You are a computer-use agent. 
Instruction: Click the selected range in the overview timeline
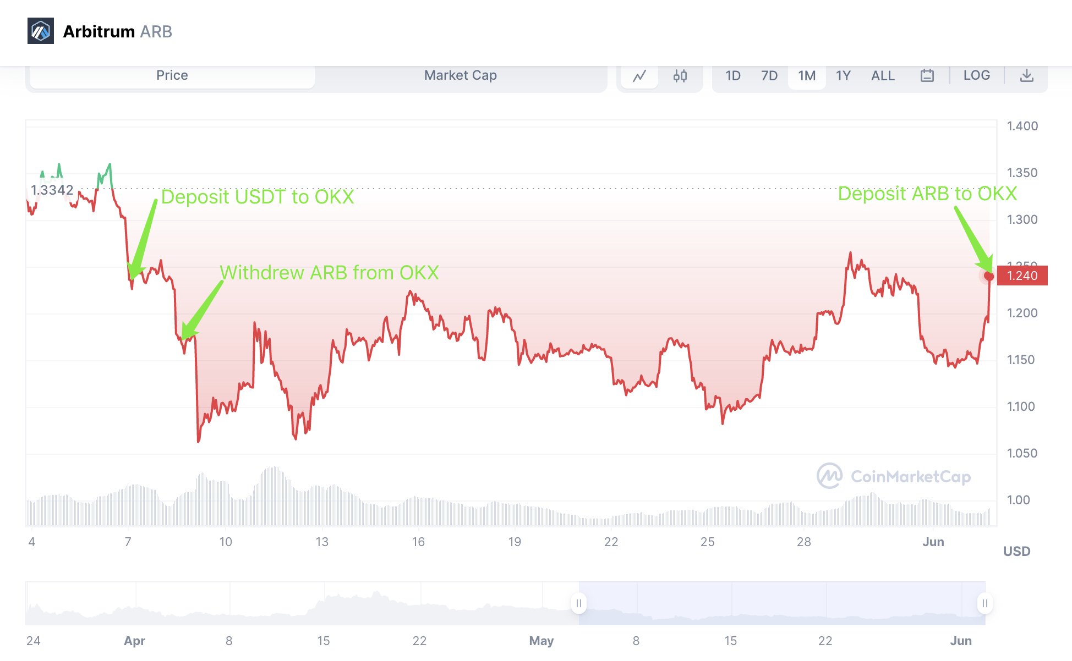781,603
